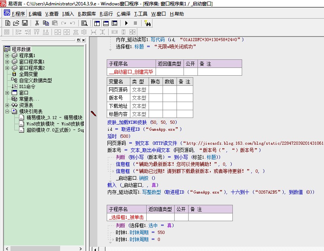Click the 标题内容 variable name cell
Image resolution: width=324 pixels, height=251 pixels.
point(118,114)
